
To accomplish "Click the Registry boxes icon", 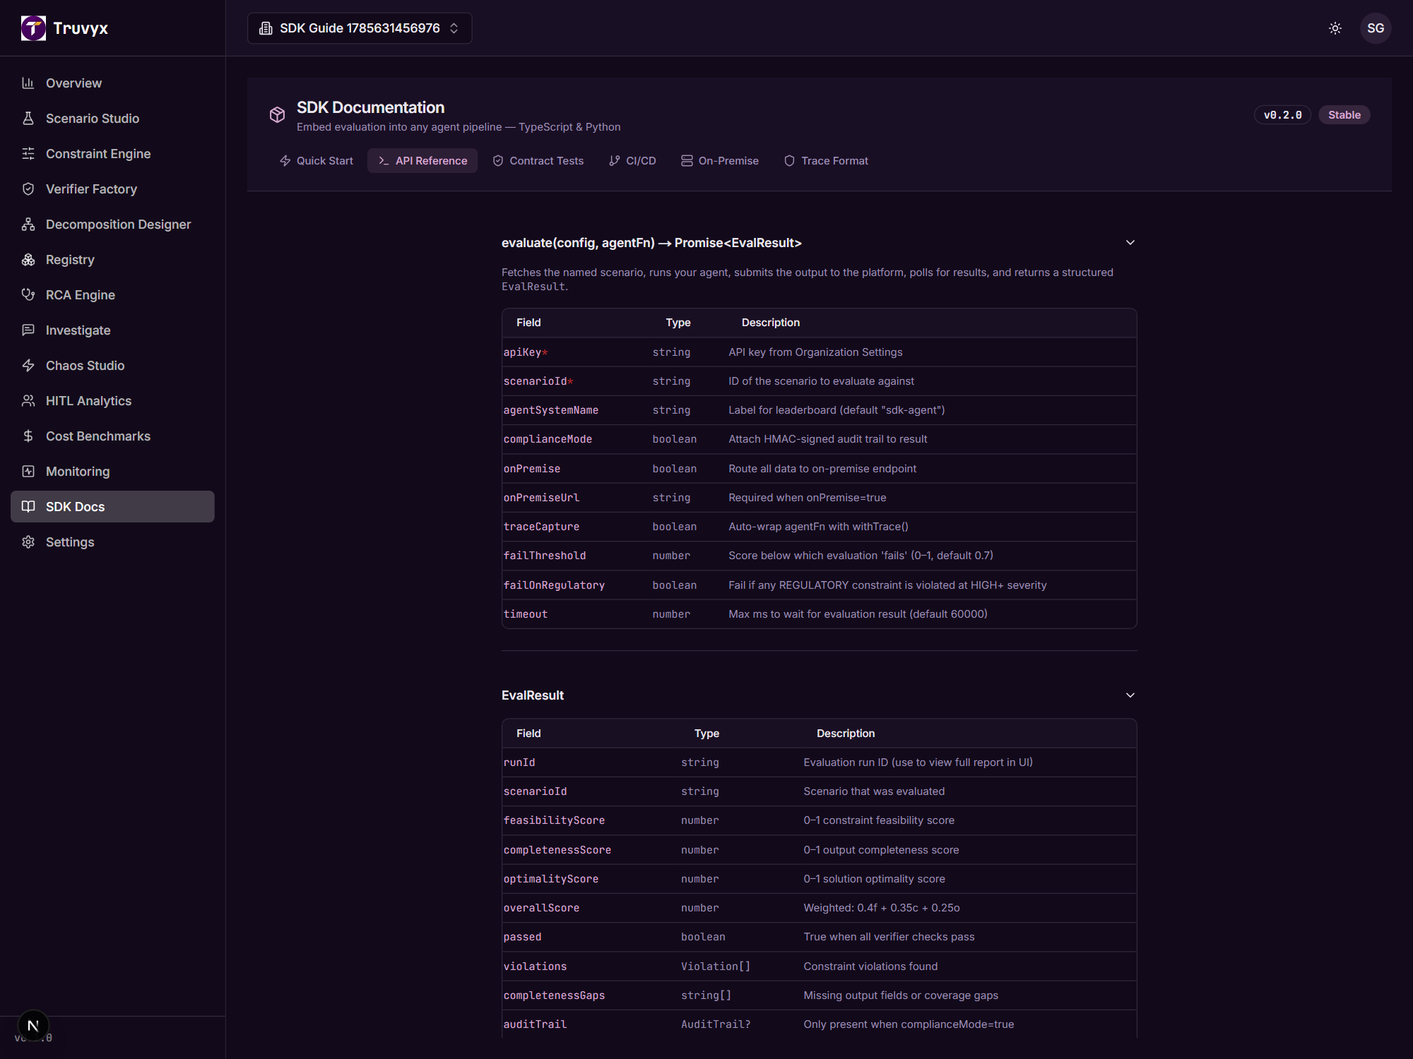I will pos(28,260).
